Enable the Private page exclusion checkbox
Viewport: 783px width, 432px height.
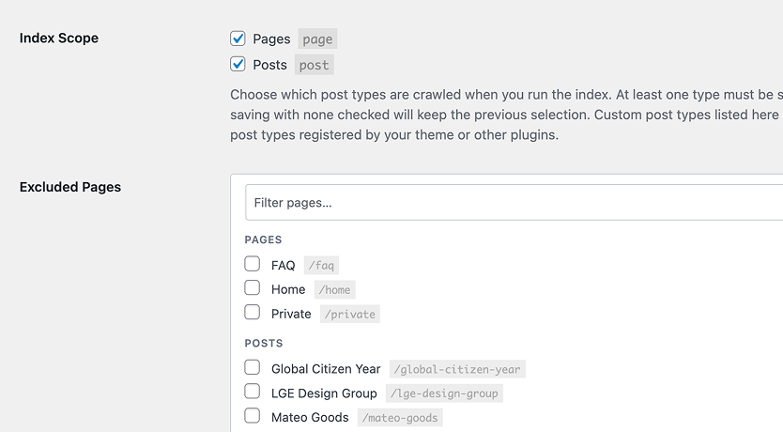pyautogui.click(x=253, y=313)
